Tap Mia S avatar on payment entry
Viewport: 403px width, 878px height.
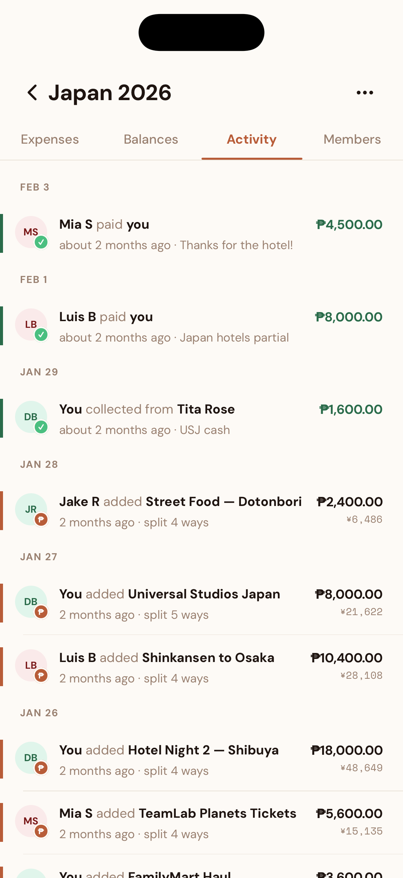31,232
